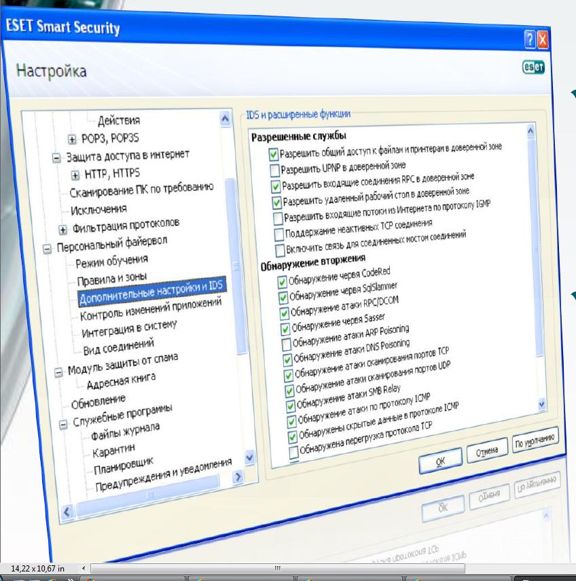Click the tree's horizontal scrollbar thumb
576x581 pixels.
click(148, 494)
